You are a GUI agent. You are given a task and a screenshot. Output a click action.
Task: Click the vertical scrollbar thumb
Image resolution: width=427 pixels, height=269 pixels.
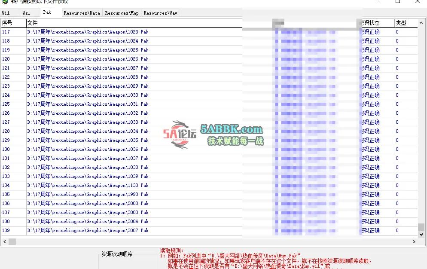421,227
